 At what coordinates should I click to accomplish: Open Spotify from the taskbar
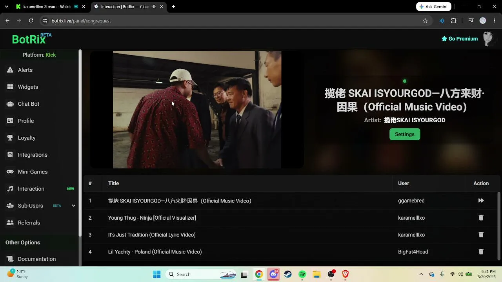tap(302, 274)
